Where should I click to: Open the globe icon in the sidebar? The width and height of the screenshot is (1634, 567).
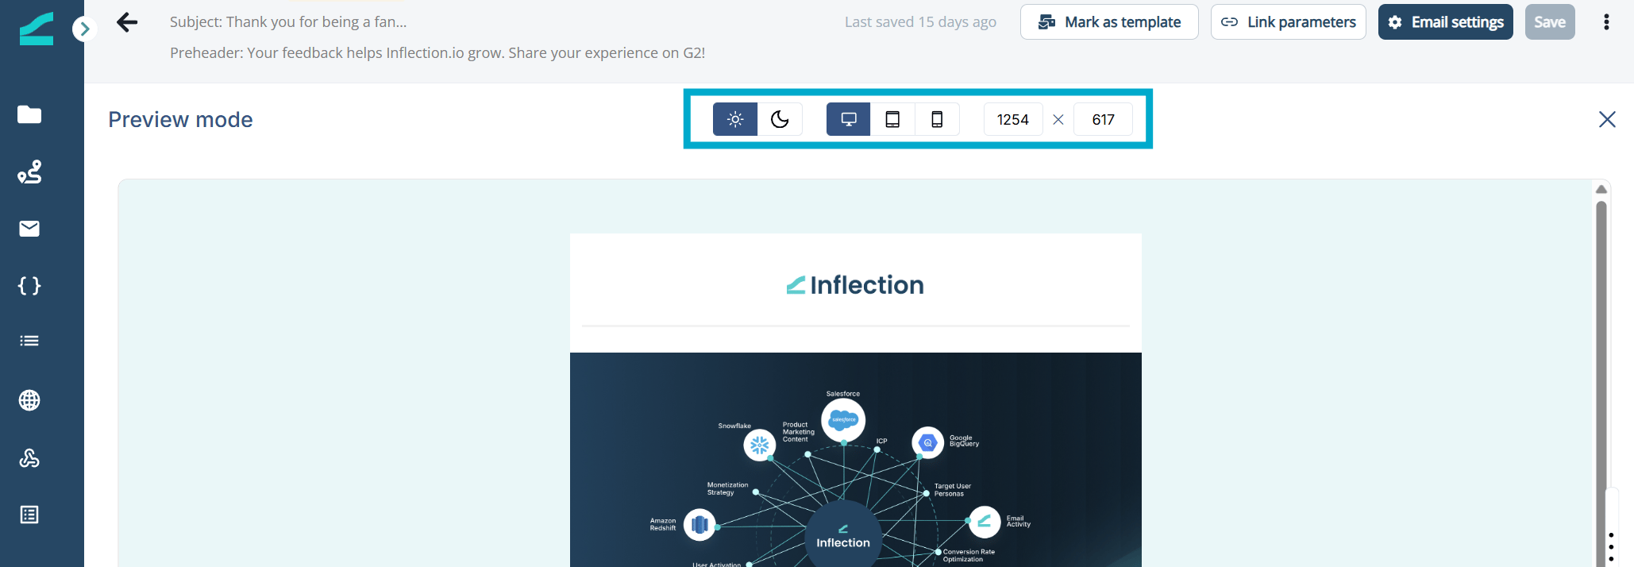[29, 400]
